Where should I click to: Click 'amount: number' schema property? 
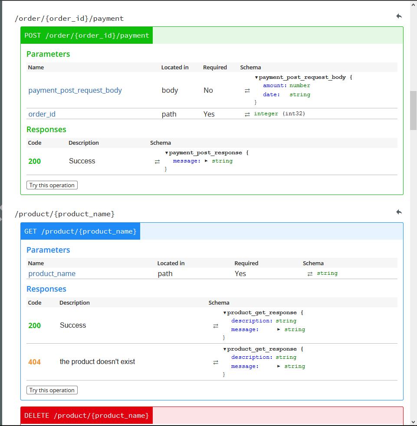(x=286, y=85)
